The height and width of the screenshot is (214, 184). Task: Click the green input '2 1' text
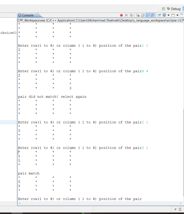coord(145,122)
